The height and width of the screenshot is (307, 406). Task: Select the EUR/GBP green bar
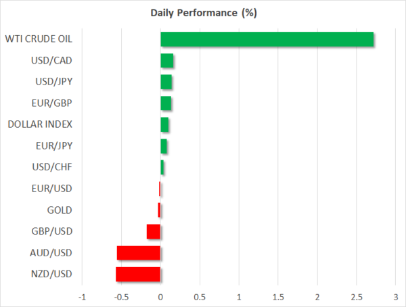(166, 103)
